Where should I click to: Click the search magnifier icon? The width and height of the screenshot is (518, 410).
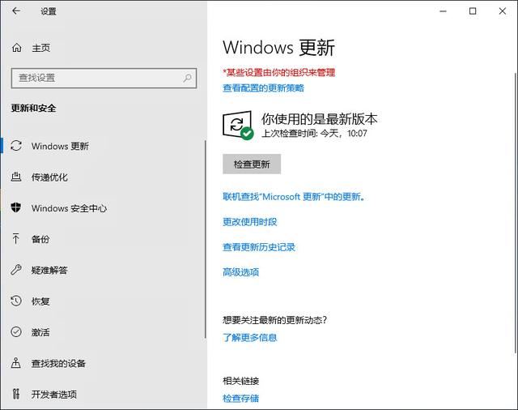[187, 78]
